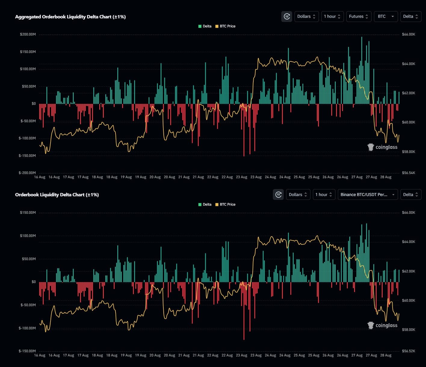Click the Aggregated Orderbook Liquidity Delta Chart title

click(x=70, y=17)
